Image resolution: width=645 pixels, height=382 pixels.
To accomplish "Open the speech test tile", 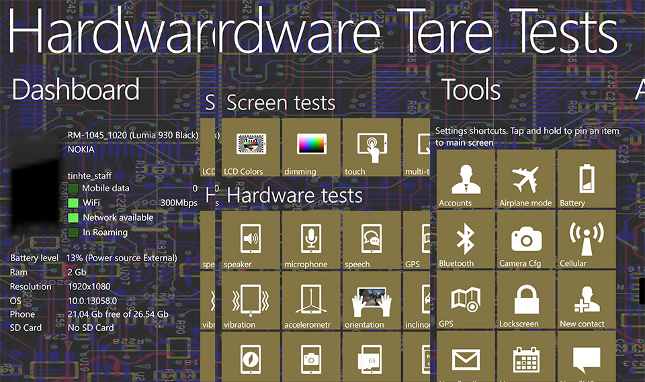I will pos(372,240).
